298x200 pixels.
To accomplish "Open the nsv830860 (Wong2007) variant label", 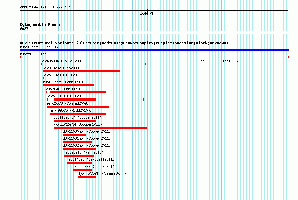I will [x=220, y=61].
